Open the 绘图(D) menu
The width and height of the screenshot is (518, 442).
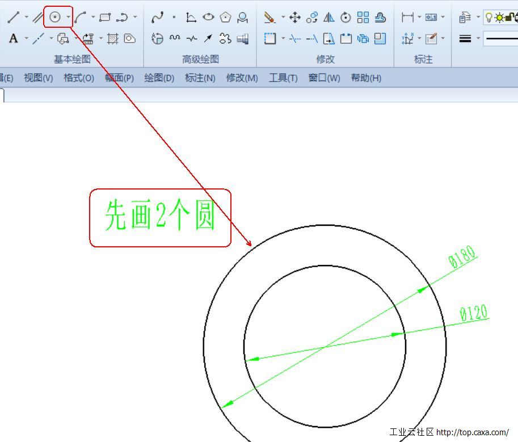[159, 78]
